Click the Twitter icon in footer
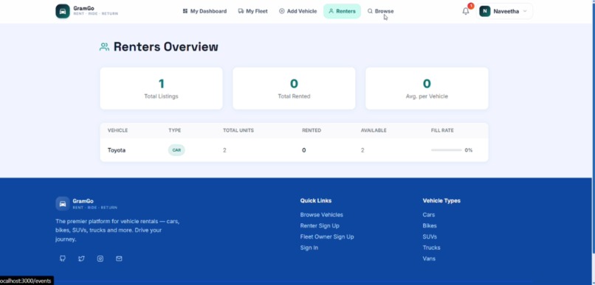The height and width of the screenshot is (285, 595). 81,258
